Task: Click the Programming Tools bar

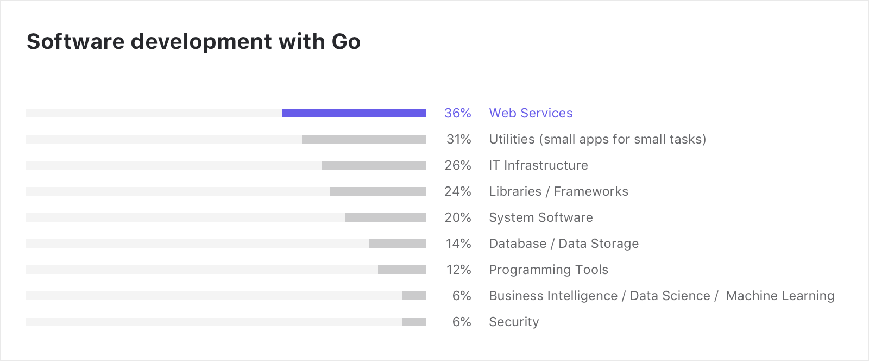Action: click(x=402, y=270)
